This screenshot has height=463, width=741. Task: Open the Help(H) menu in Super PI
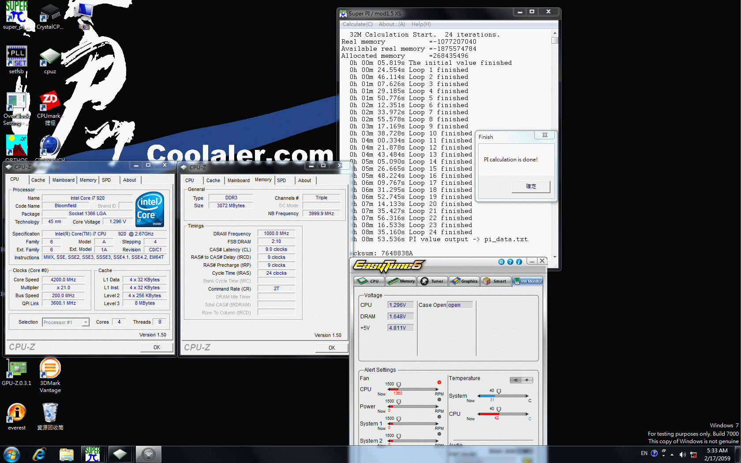(x=421, y=24)
